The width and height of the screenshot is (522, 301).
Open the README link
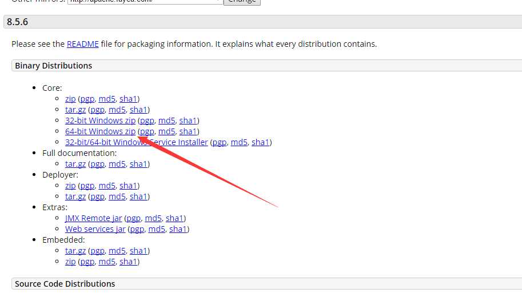[x=82, y=44]
